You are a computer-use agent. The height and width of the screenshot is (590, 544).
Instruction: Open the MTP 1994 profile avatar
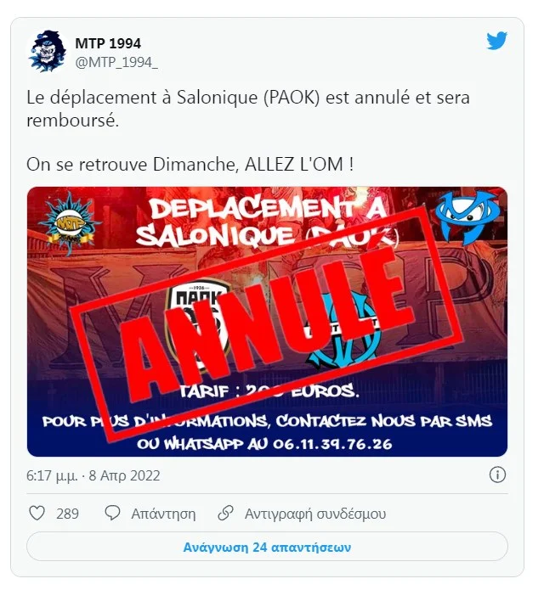point(48,51)
